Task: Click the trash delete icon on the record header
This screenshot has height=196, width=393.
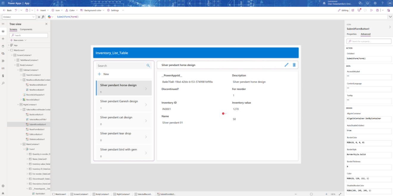Action: [x=294, y=65]
